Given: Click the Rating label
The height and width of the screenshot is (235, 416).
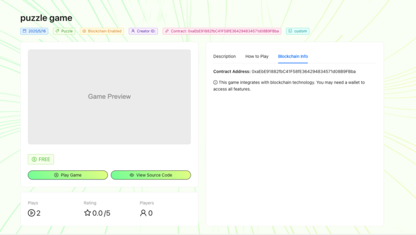Looking at the screenshot, I should click(90, 203).
